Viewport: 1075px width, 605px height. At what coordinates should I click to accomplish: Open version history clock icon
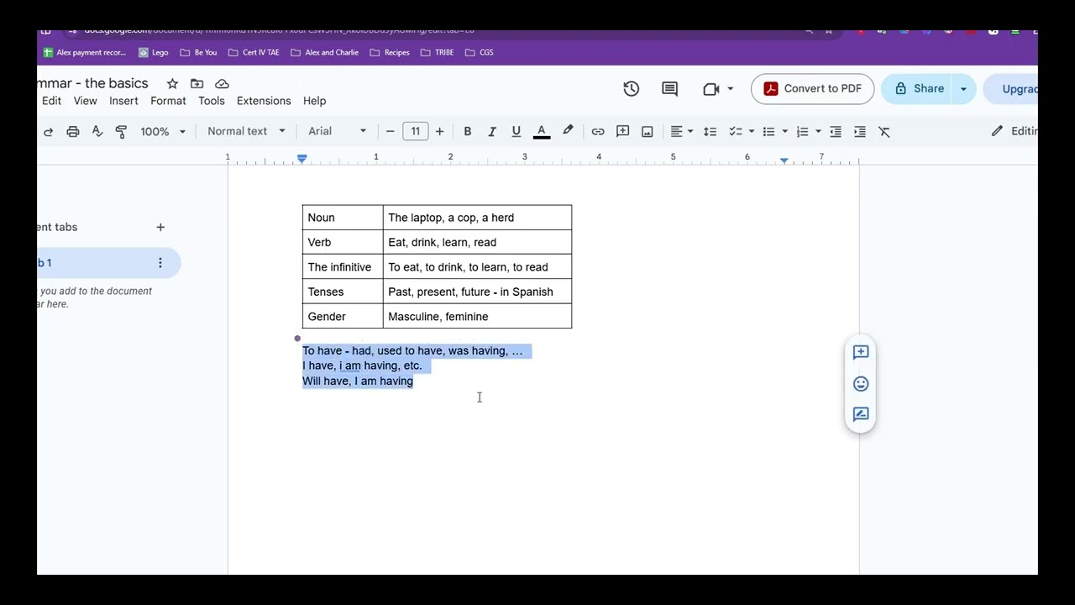pos(632,88)
